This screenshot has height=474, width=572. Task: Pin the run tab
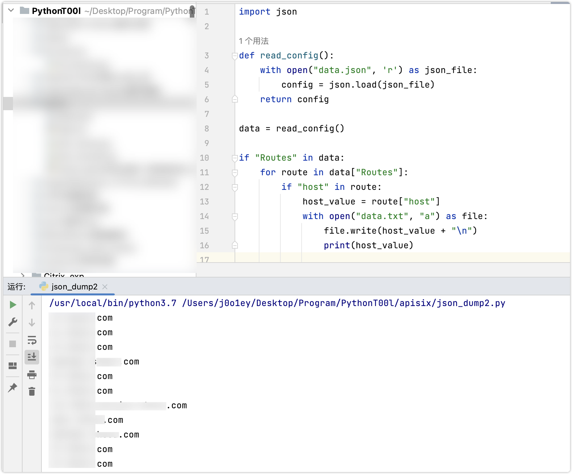(13, 387)
